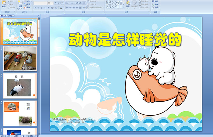The image size is (213, 137).
Task: Select slide 2 thumbnail of sleeping children
Action: tap(20, 59)
